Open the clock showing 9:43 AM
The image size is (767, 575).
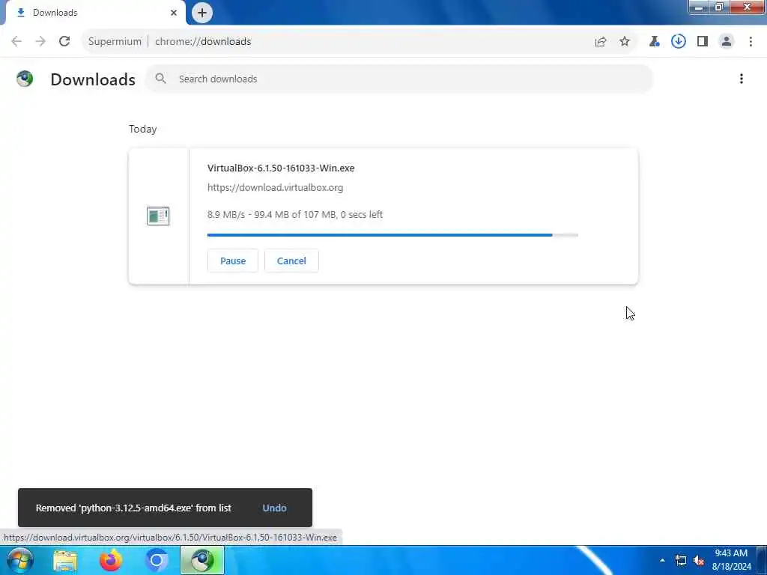731,560
